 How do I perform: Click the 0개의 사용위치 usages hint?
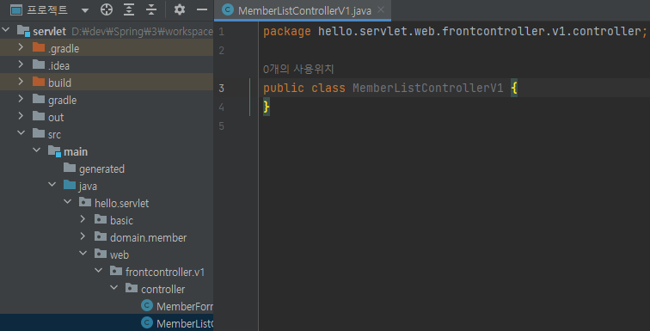[298, 69]
